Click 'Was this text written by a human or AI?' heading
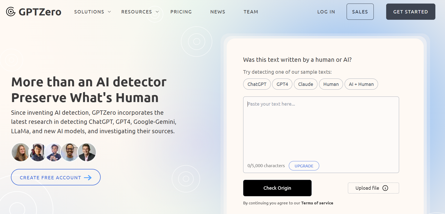 (297, 60)
